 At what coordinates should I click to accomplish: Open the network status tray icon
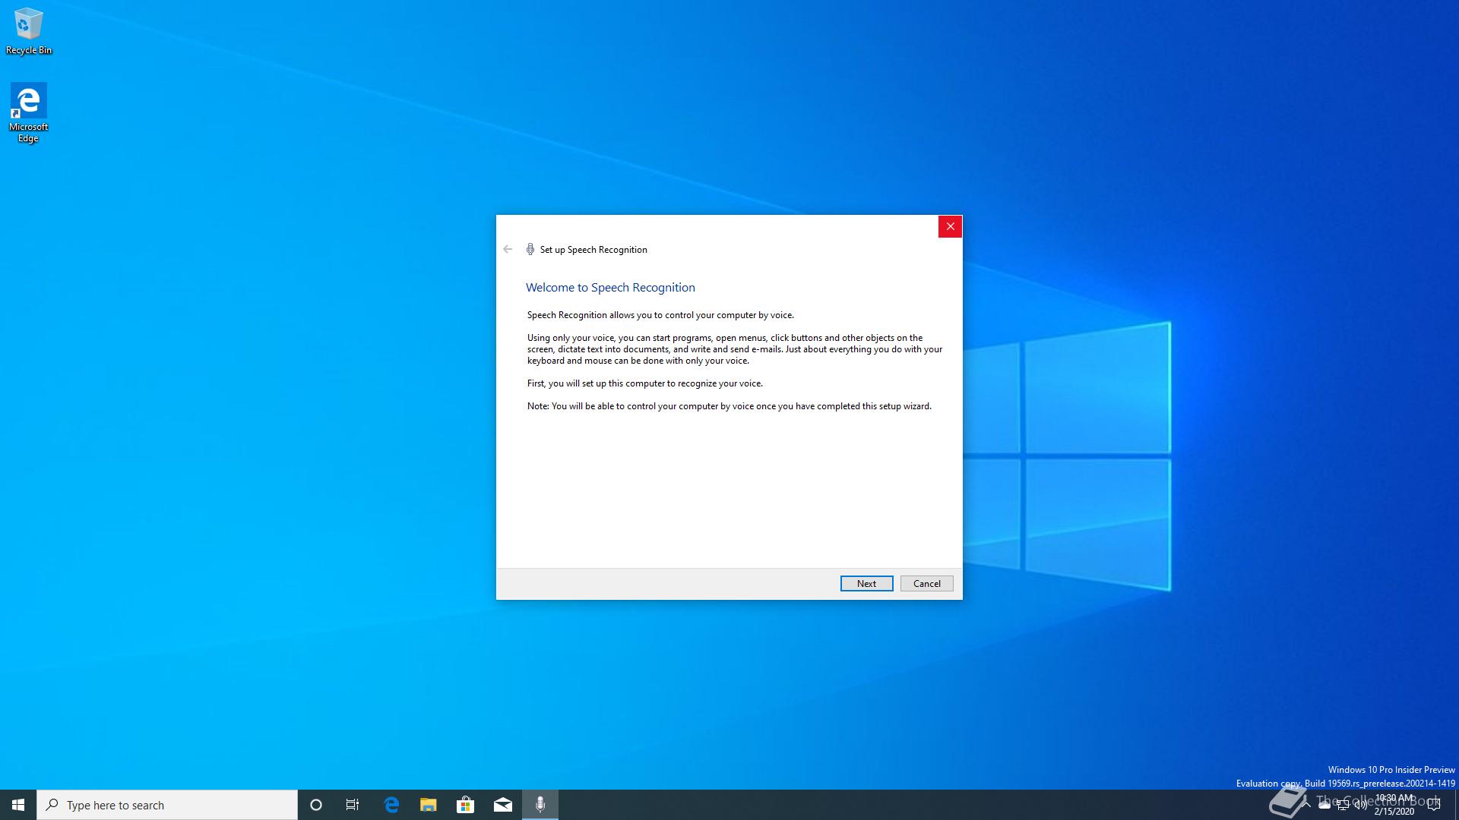(x=1342, y=806)
